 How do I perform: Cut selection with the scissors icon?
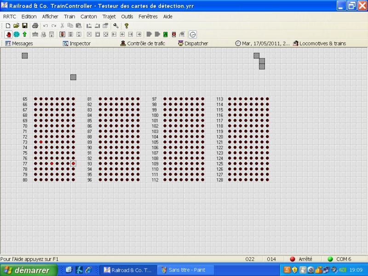pos(62,26)
